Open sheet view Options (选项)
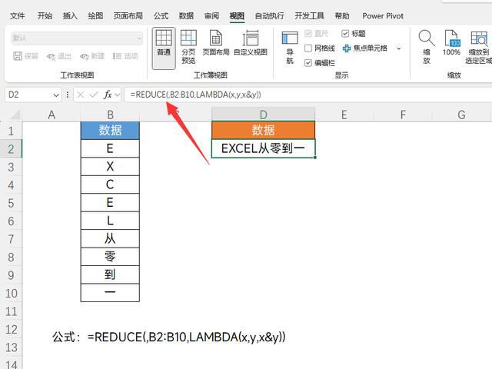Image resolution: width=492 pixels, height=369 pixels. tap(125, 56)
